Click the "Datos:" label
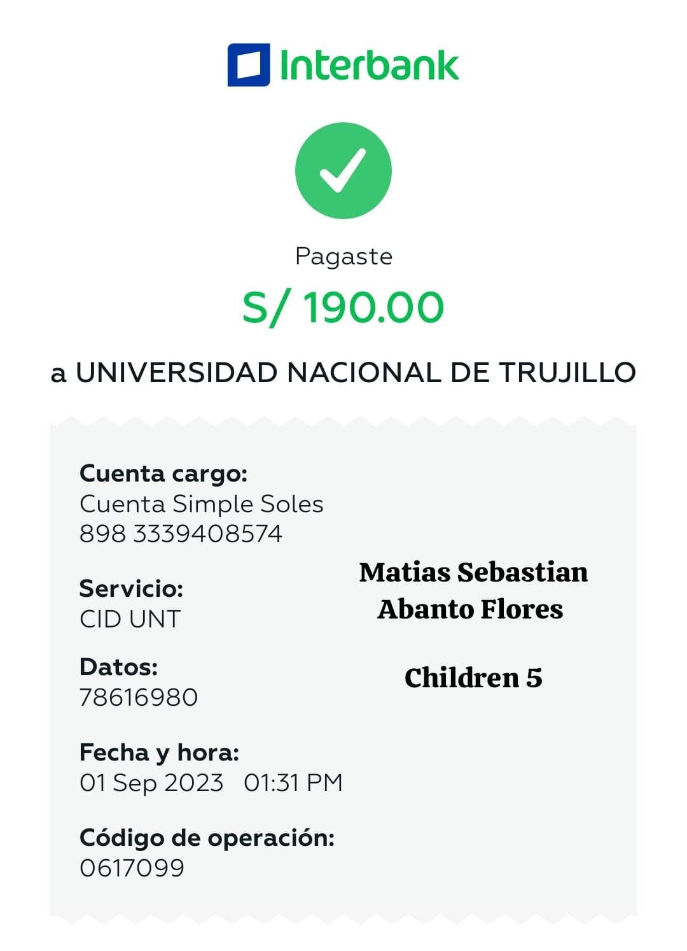 118,667
